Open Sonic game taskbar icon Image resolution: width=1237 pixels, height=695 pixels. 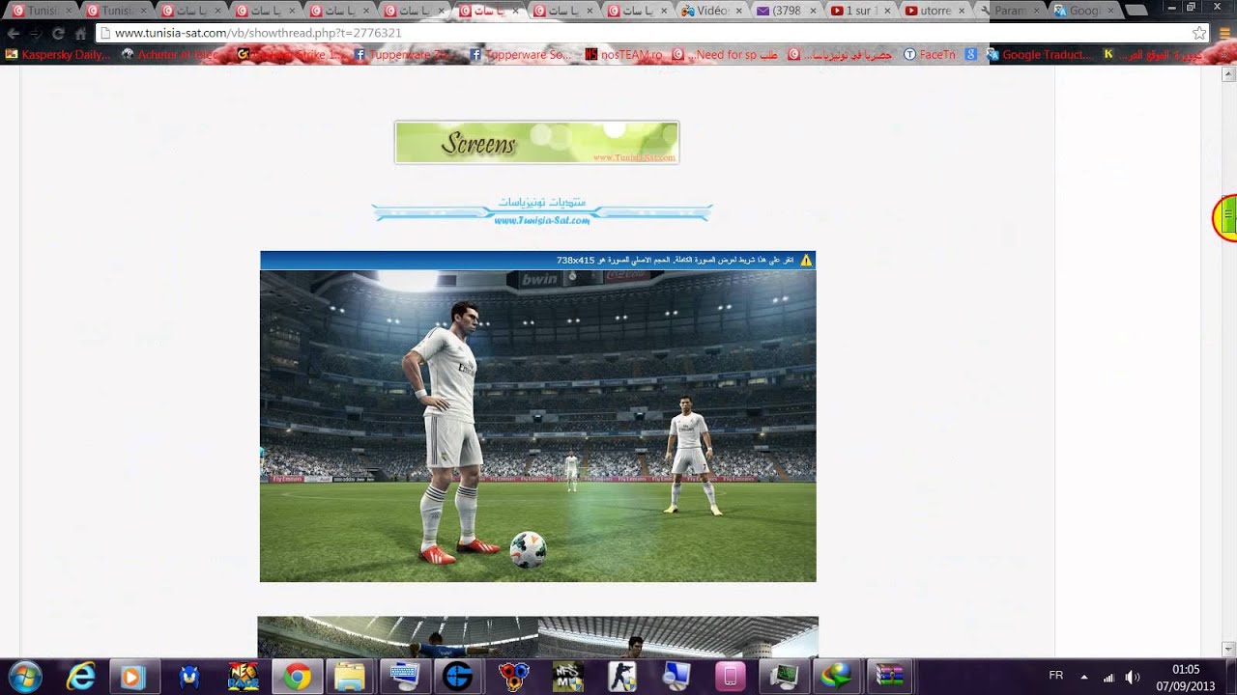189,676
